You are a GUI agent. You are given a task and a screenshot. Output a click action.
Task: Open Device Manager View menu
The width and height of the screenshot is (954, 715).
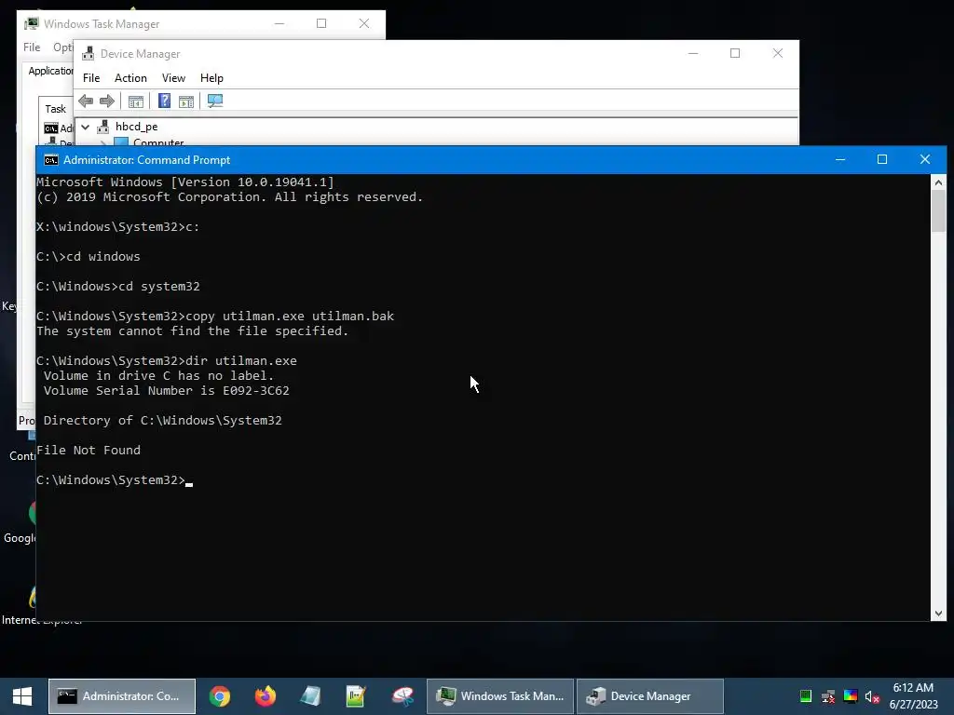pos(173,78)
